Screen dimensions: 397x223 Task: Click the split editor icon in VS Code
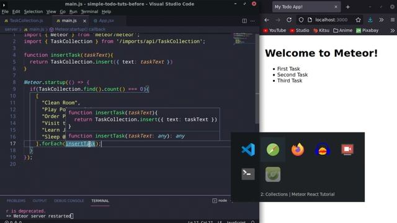[x=244, y=20]
